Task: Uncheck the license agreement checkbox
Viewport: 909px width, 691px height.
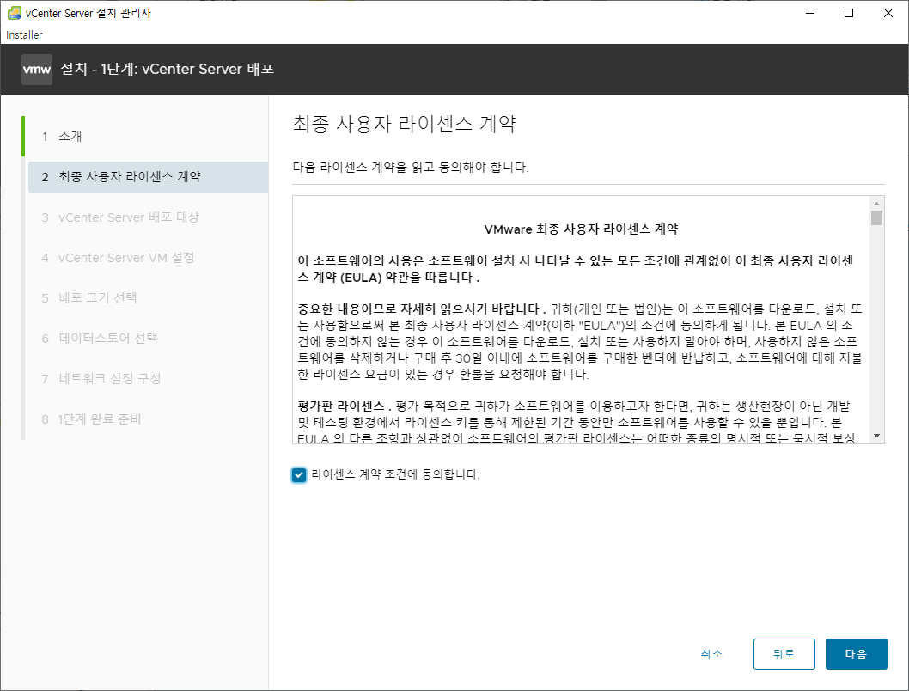Action: 298,475
